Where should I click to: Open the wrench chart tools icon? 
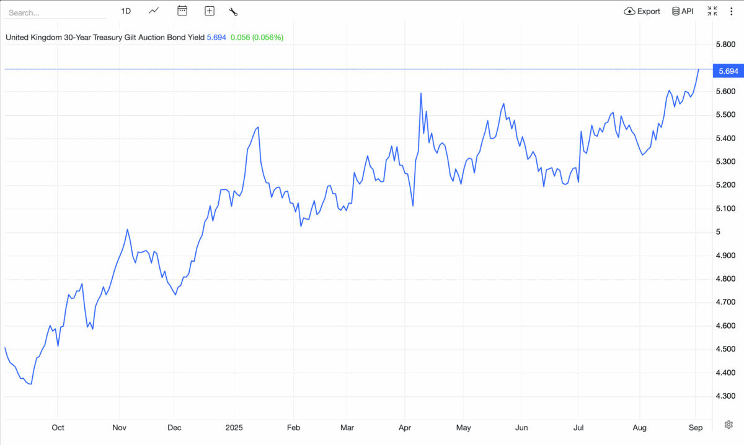coord(233,11)
